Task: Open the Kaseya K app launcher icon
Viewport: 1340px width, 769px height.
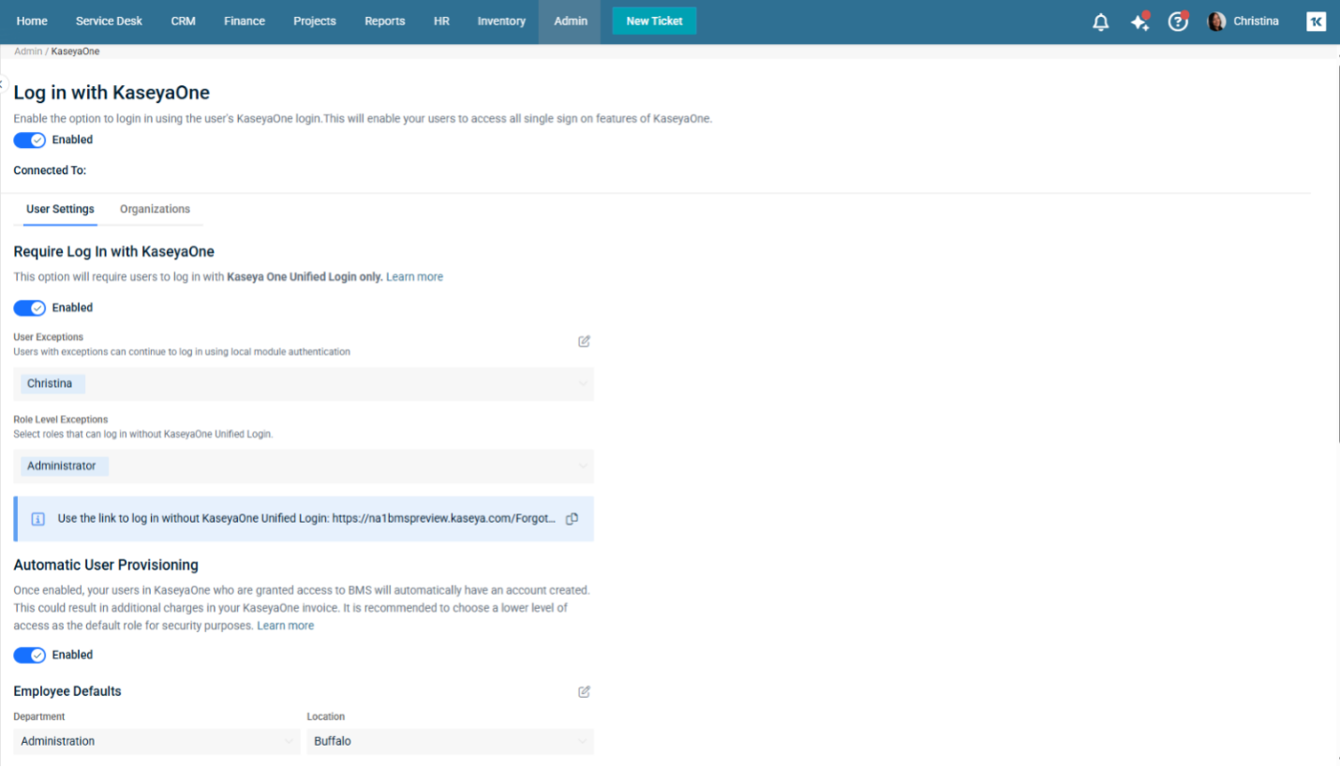Action: coord(1316,22)
